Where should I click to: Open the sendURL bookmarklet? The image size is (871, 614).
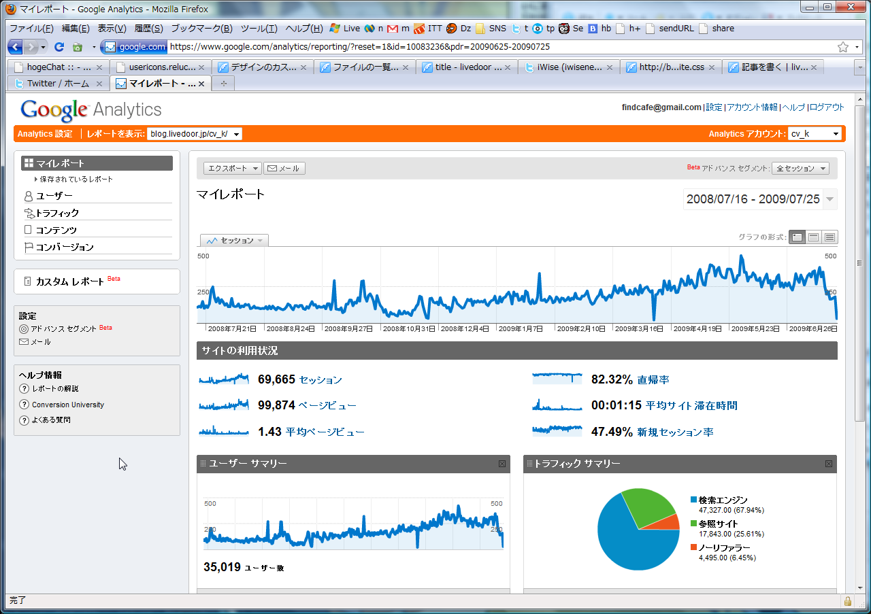[670, 29]
